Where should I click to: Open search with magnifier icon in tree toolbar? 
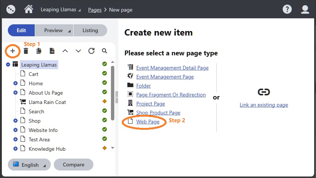pos(104,51)
